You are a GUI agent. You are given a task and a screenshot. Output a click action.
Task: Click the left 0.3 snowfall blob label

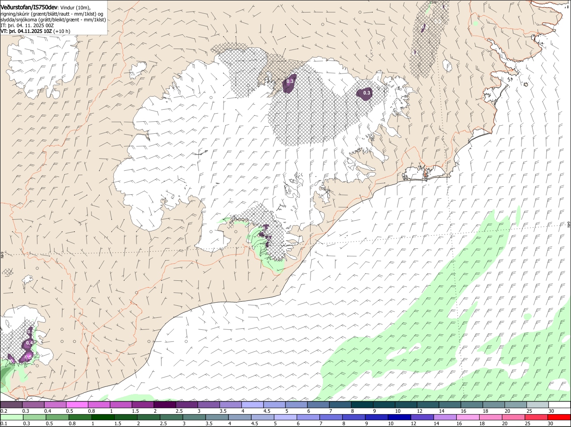[x=290, y=81]
